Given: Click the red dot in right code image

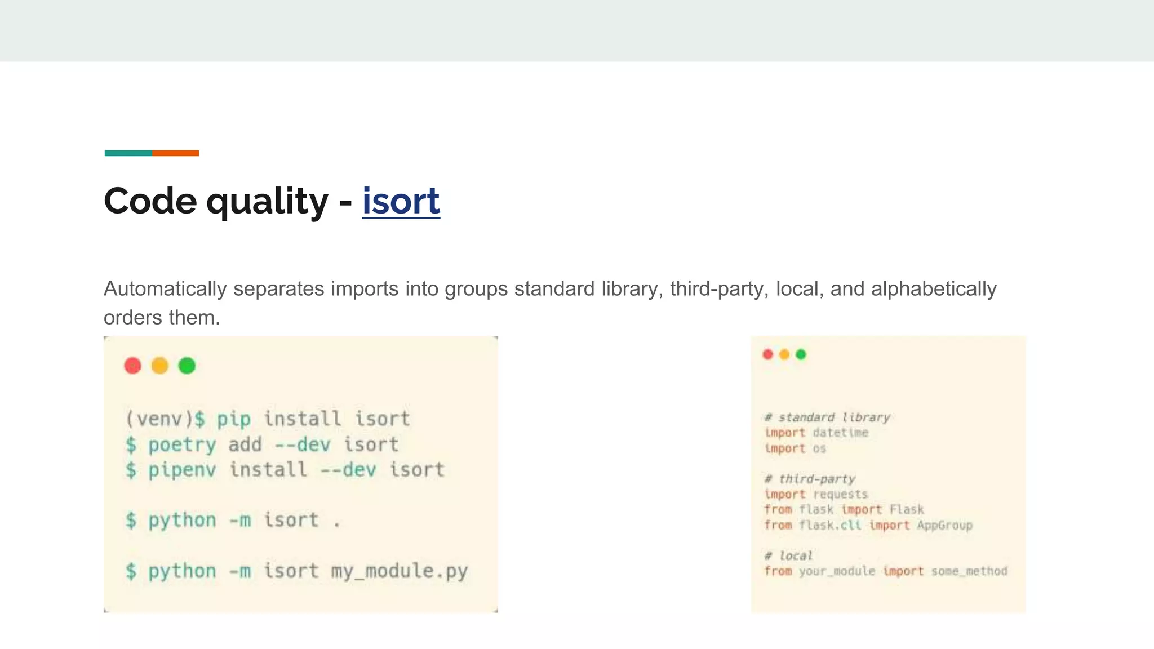Looking at the screenshot, I should click(767, 354).
